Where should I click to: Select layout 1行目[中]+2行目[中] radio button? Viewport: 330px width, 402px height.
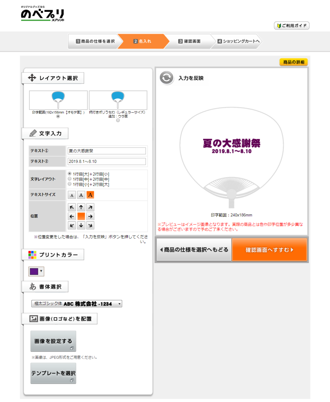click(70, 179)
